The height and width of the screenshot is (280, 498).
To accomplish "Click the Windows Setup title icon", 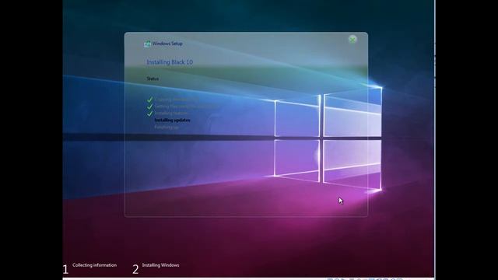I will [x=147, y=44].
